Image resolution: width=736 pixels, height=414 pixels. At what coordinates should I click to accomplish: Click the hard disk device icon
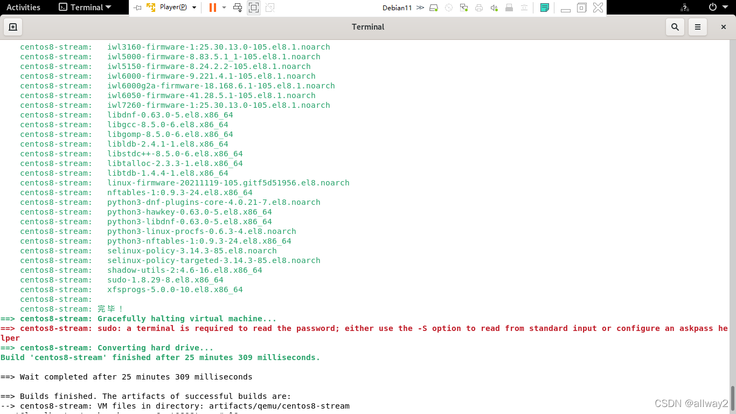(x=434, y=8)
